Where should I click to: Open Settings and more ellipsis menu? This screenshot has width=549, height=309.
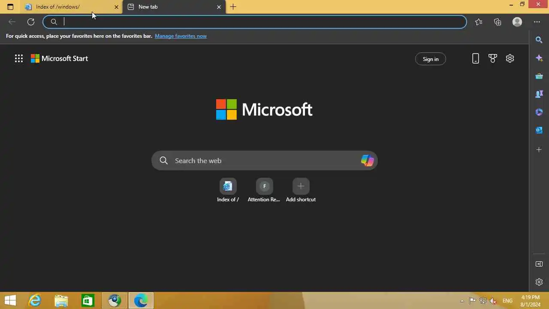[x=537, y=22]
